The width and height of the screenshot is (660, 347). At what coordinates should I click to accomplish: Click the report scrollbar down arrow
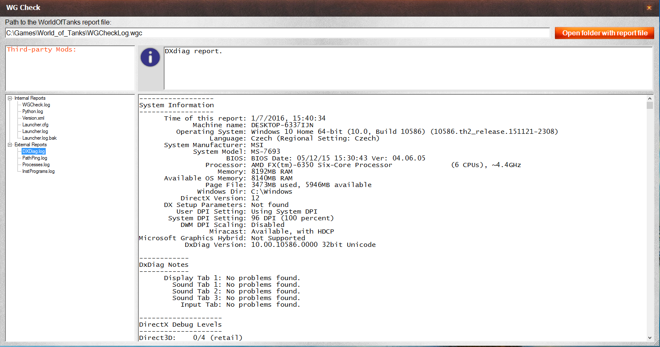click(x=650, y=338)
